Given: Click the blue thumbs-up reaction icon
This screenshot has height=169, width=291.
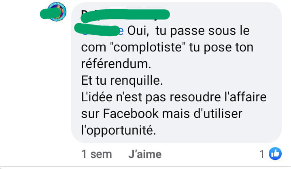Looking at the screenshot, I should coord(275,154).
